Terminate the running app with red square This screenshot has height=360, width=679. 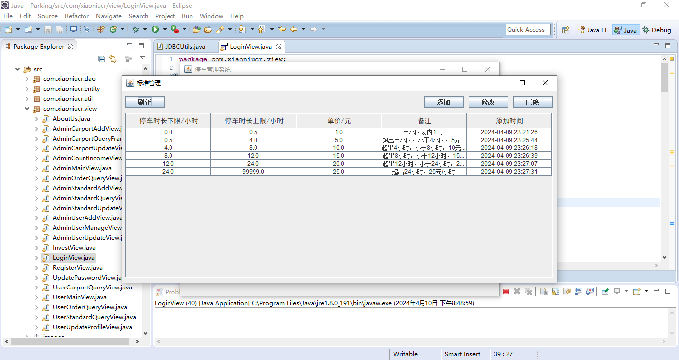tap(506, 291)
